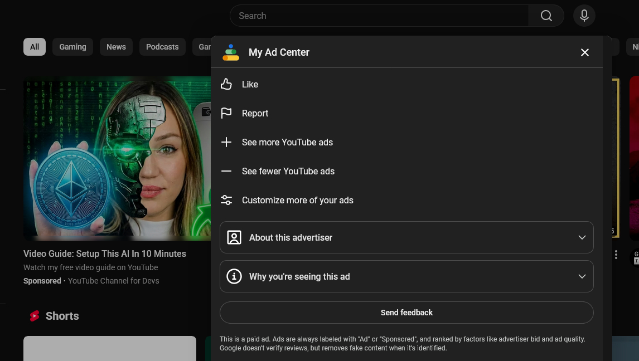Click the Report flag icon
The height and width of the screenshot is (361, 639).
click(x=226, y=113)
